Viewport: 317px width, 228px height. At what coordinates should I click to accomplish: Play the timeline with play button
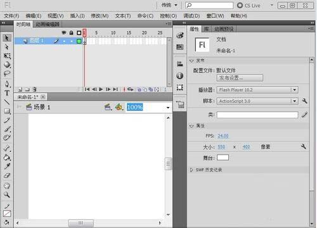point(101,89)
